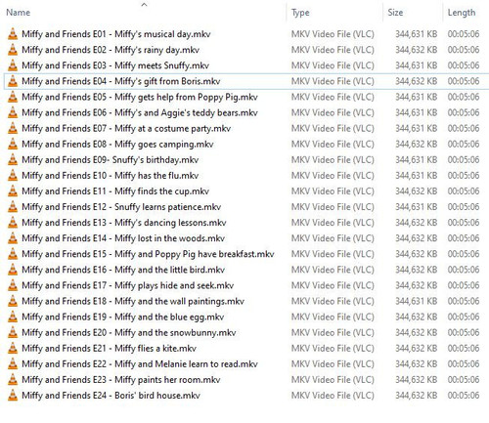The height and width of the screenshot is (423, 489).
Task: Click the size value of E06 teddy bears file
Action: tap(417, 112)
